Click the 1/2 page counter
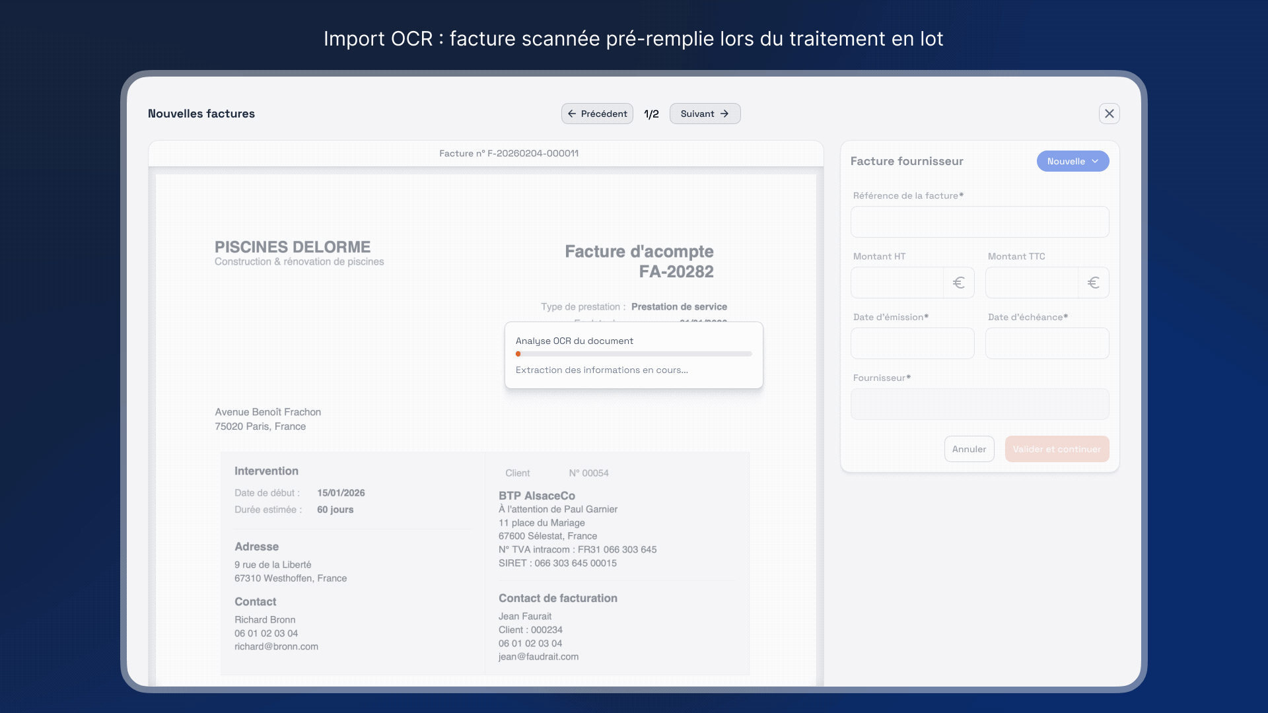Screen dimensions: 1268x713 (x=651, y=114)
